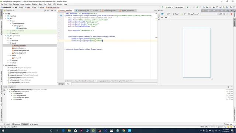The height and width of the screenshot is (133, 236).
Task: Click the layout breadcrumb in navigation bar
Action: point(41,7)
